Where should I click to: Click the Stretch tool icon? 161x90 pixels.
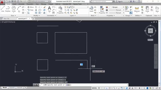pos(28,13)
